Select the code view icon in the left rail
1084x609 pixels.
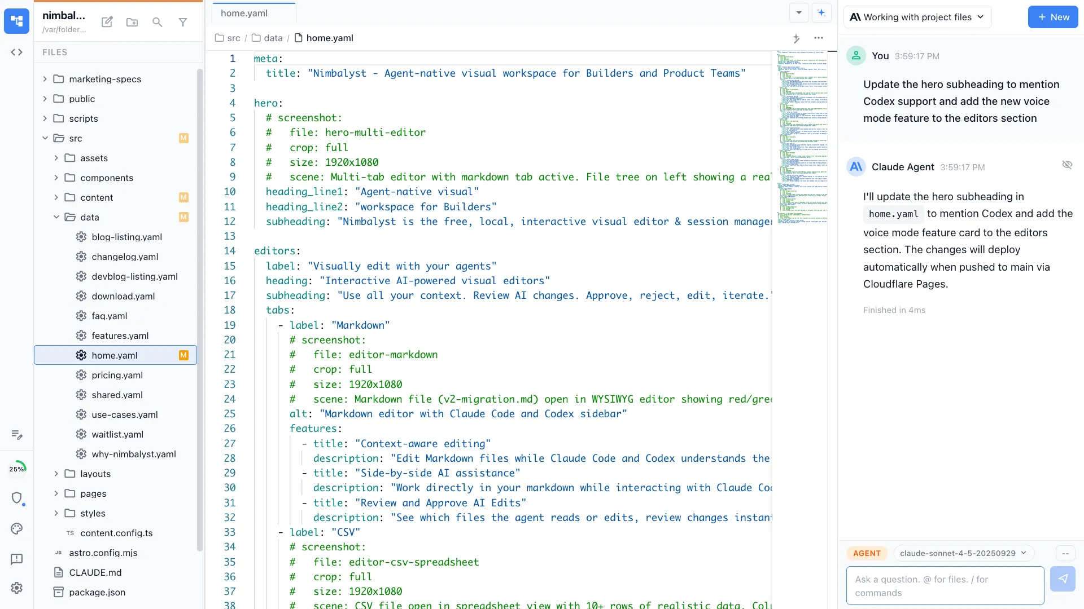tap(16, 52)
